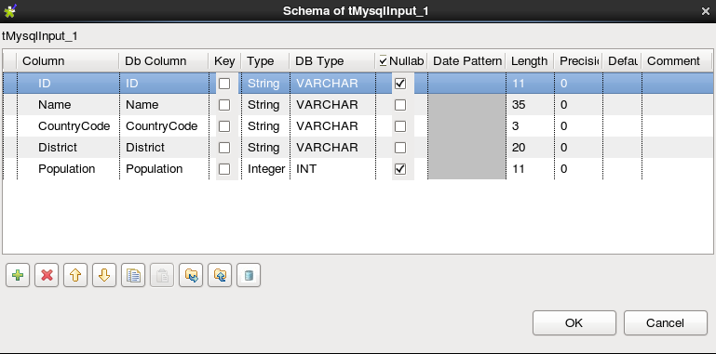Screen dimensions: 716x354
Task: Click the Talend icon in title bar
Action: tap(9, 10)
